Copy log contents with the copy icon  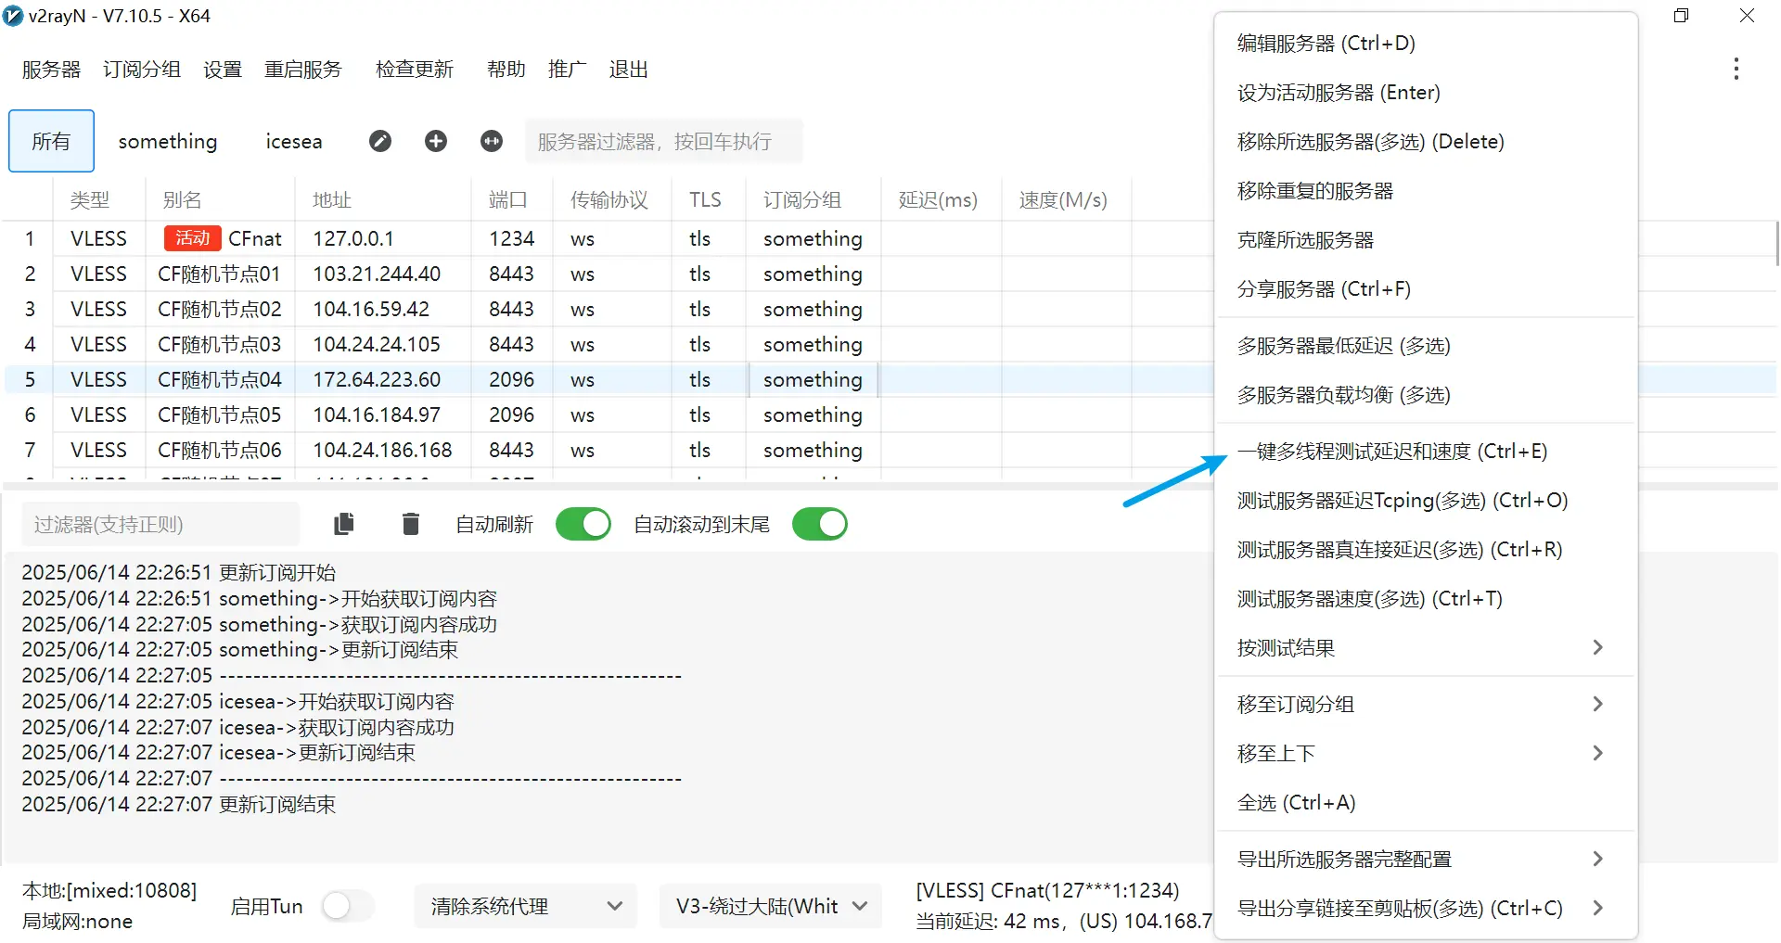(x=344, y=524)
